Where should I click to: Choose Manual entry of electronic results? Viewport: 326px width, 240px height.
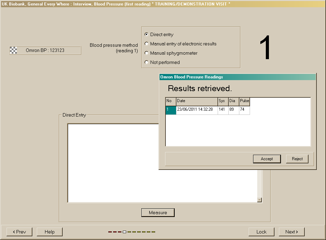point(146,44)
